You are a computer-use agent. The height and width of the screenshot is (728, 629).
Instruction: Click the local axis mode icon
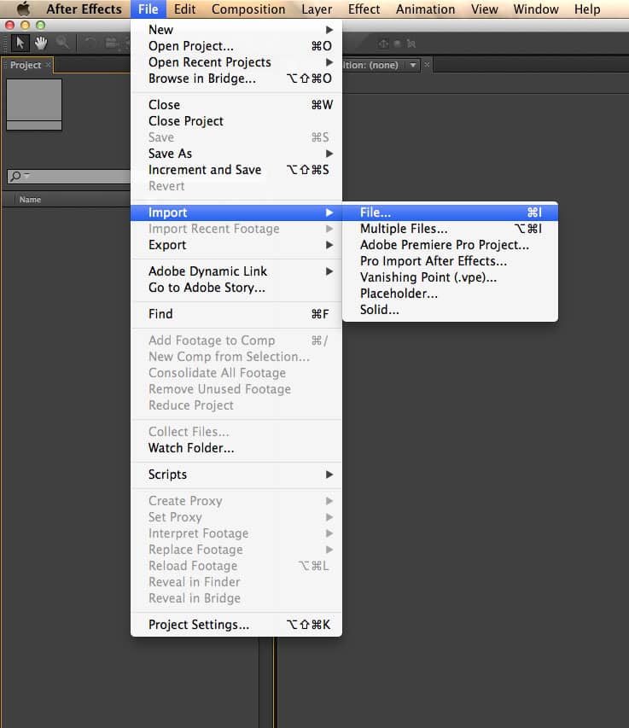click(x=383, y=44)
